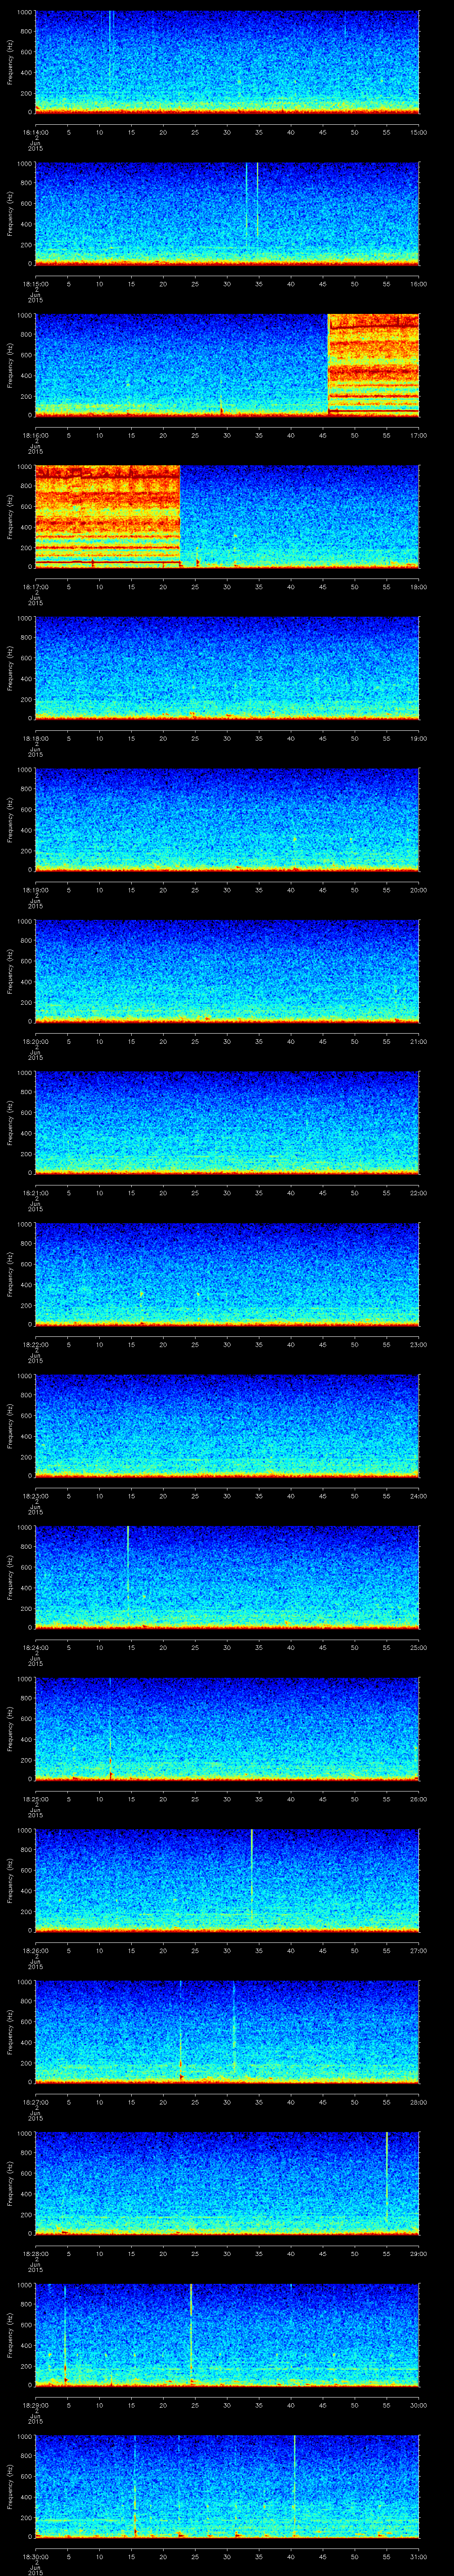Image resolution: width=454 pixels, height=2576 pixels.
Task: Select the 15:00 end time label
Action: click(418, 132)
